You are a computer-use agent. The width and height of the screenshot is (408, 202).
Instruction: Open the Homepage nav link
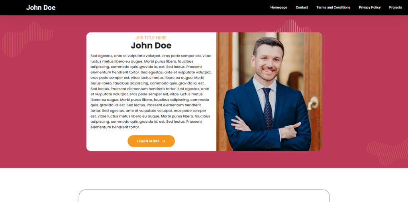coord(279,7)
